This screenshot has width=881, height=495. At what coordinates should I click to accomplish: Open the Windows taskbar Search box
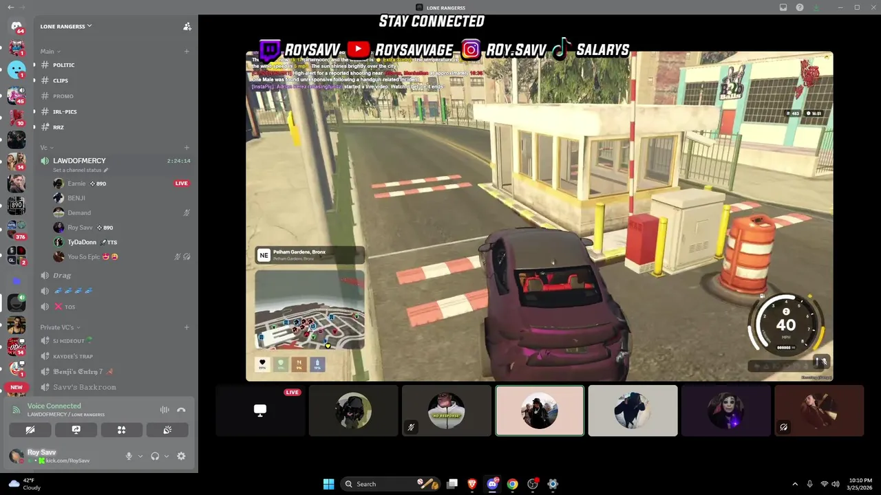point(390,484)
